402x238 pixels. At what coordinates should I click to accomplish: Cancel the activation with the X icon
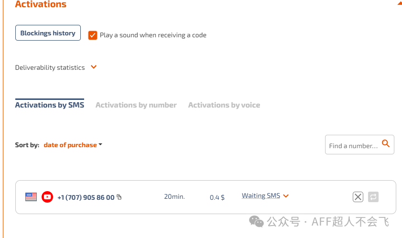click(x=358, y=196)
